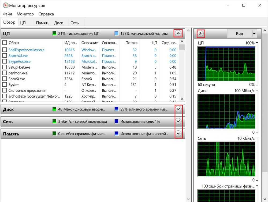
Task: Toggle the Образ select-all checkbox
Action: click(4, 43)
